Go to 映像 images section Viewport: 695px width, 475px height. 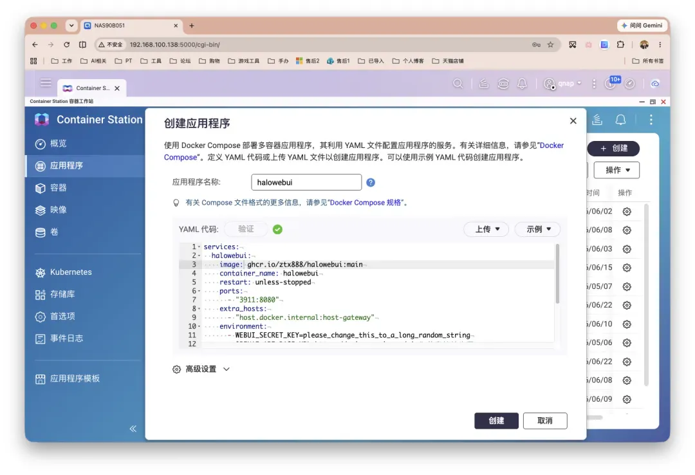point(51,210)
